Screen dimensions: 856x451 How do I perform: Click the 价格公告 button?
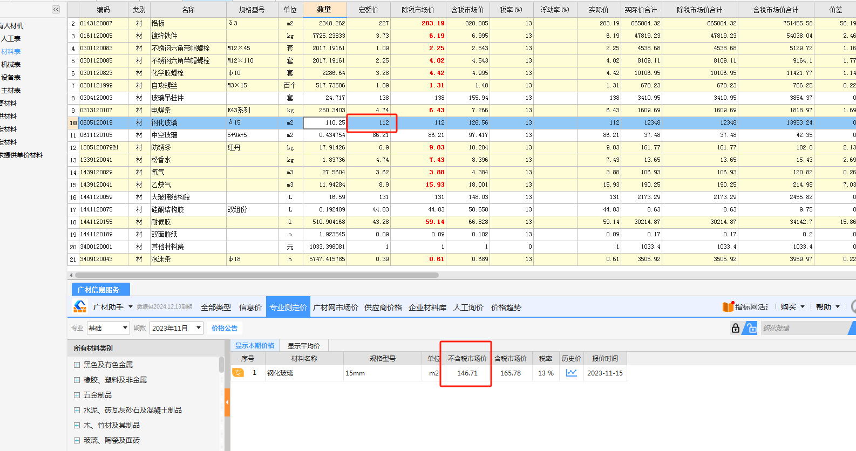tap(225, 328)
